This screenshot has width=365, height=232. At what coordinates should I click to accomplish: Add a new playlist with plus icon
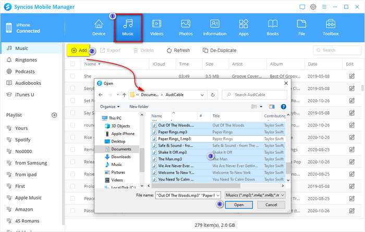[54, 115]
